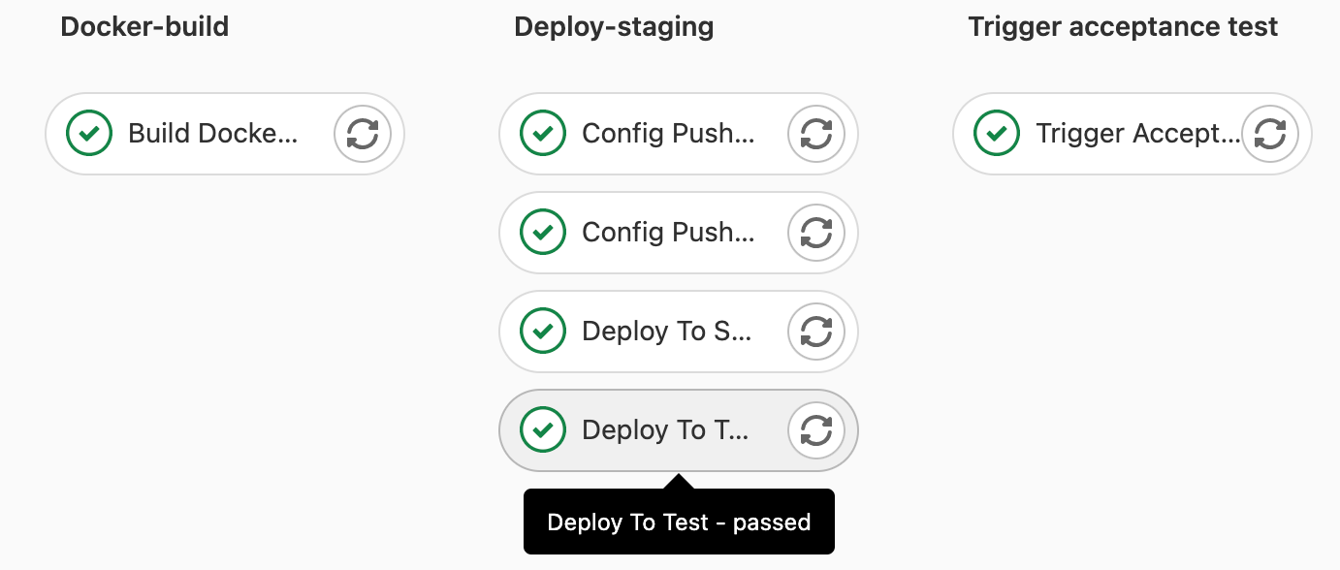Retry the Build Docker job
Screen dimensions: 1340x570
[363, 134]
